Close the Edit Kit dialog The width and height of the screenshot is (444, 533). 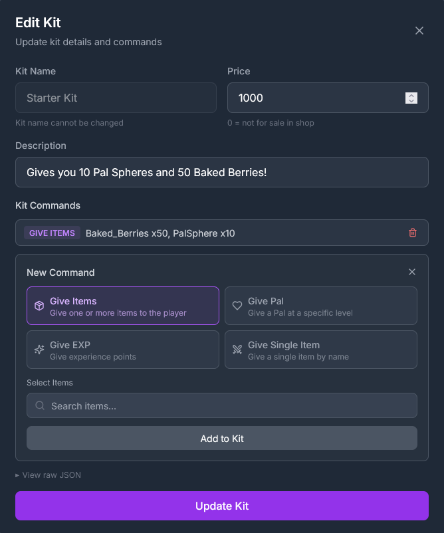click(x=419, y=31)
